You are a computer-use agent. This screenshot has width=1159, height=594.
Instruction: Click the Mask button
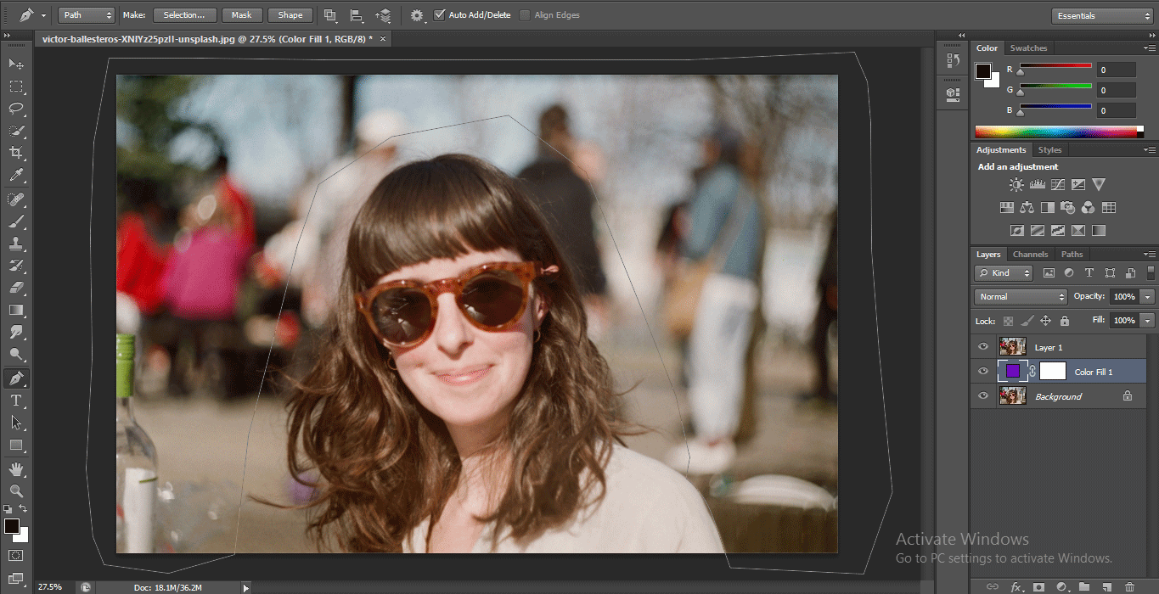(x=242, y=15)
